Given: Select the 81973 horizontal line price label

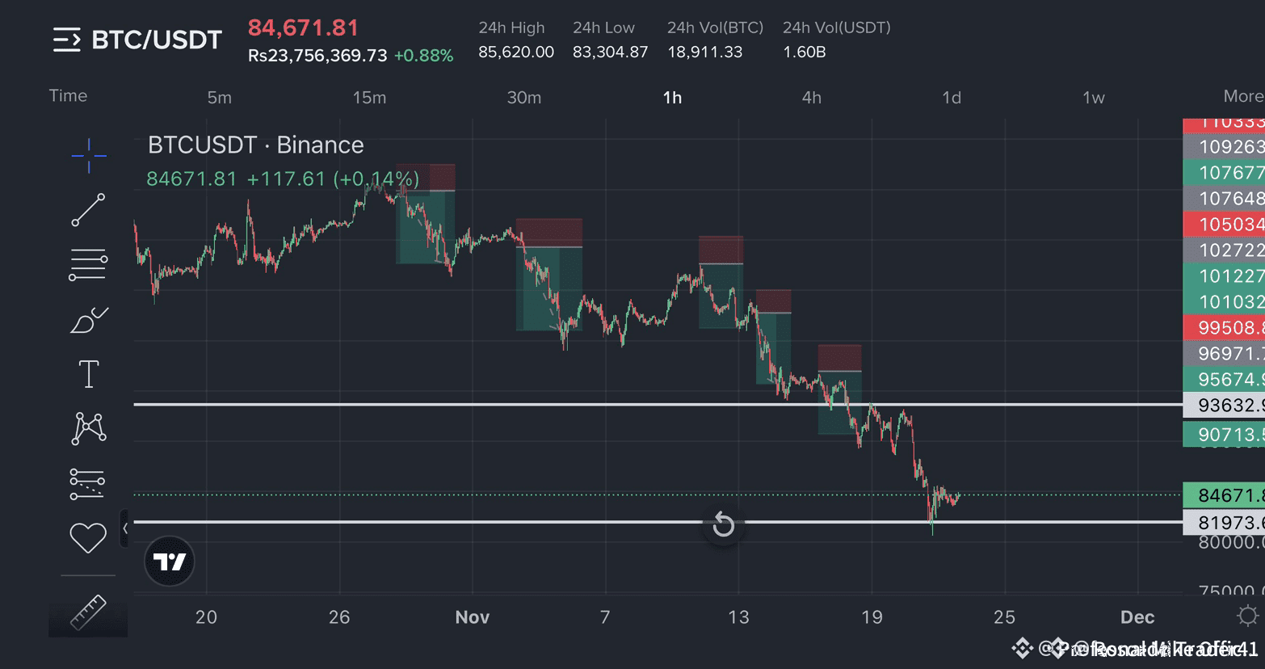Looking at the screenshot, I should tap(1224, 523).
